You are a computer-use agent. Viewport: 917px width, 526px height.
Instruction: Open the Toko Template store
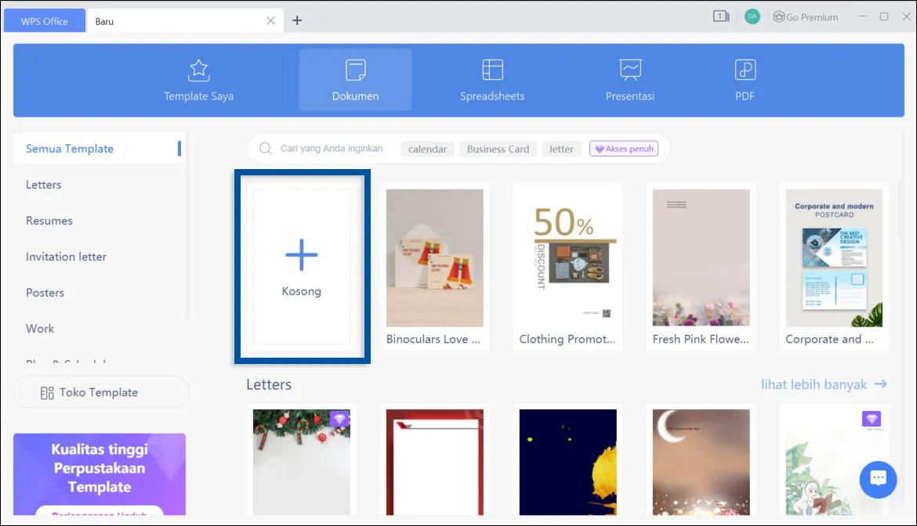[x=101, y=391]
